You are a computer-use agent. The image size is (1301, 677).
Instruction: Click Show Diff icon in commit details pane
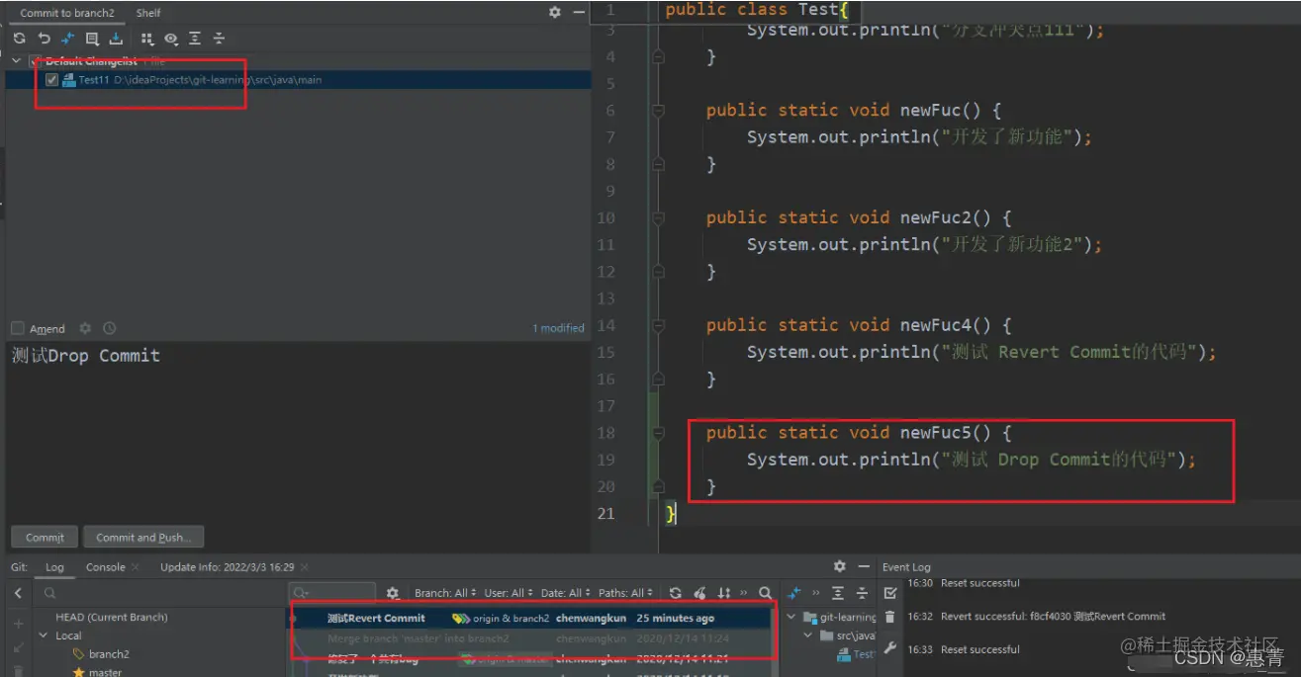pyautogui.click(x=794, y=593)
